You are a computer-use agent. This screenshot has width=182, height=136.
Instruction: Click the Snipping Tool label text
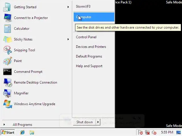click(24, 50)
